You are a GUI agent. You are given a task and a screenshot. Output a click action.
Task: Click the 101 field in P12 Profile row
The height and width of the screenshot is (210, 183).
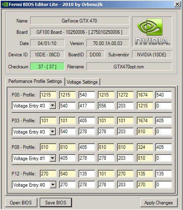tap(106, 174)
